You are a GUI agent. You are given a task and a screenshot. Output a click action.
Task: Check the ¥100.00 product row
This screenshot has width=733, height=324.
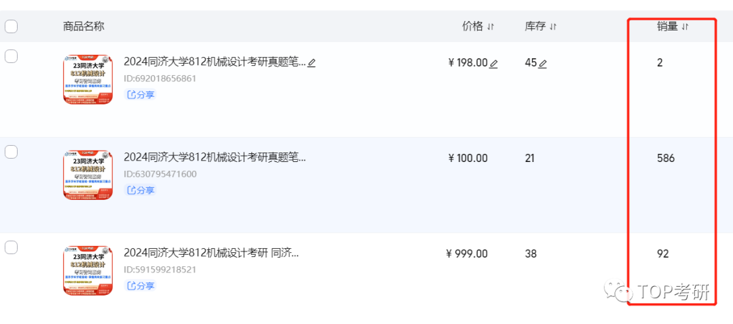point(12,152)
